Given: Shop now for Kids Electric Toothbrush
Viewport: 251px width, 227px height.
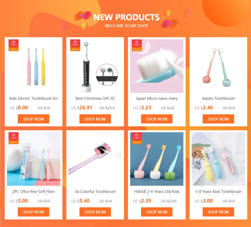Looking at the screenshot, I should (x=34, y=119).
